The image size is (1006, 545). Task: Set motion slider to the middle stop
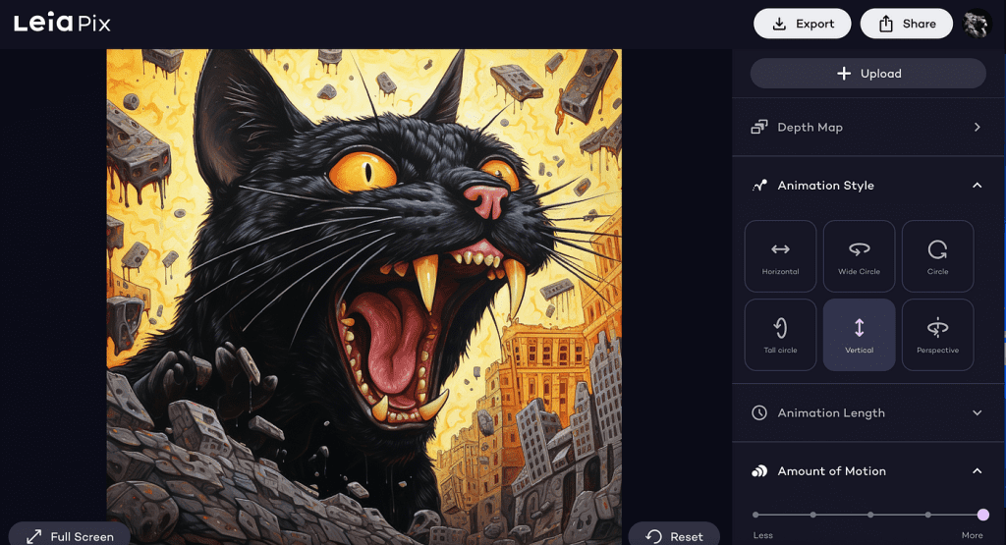[x=869, y=515]
